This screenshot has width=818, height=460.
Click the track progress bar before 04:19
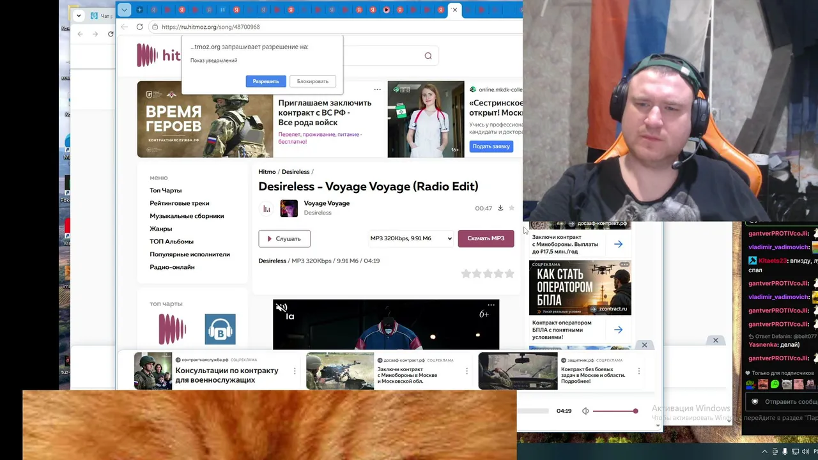[533, 411]
